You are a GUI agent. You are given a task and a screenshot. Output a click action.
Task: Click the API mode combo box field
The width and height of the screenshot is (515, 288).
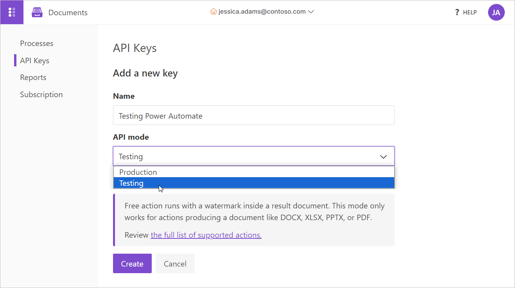(x=242, y=156)
